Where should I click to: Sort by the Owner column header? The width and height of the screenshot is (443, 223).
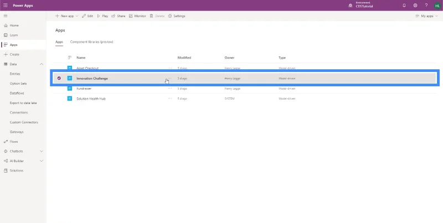(229, 58)
